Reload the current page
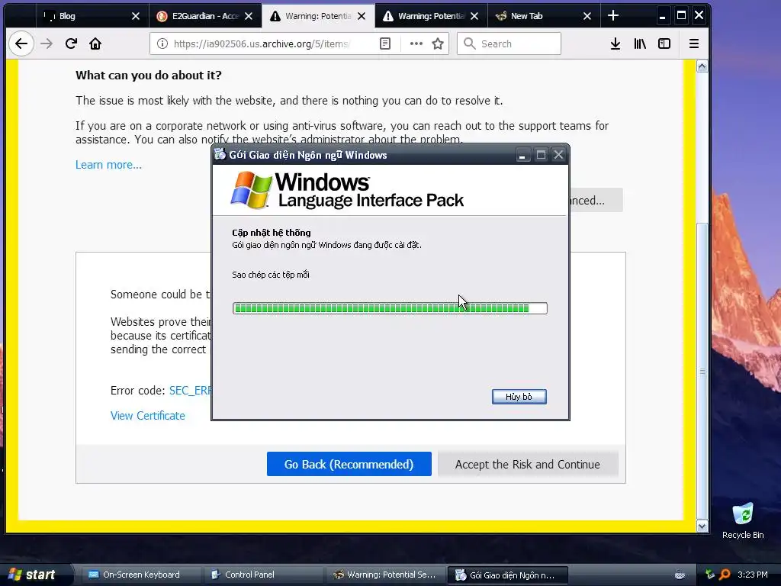The height and width of the screenshot is (586, 781). (71, 43)
